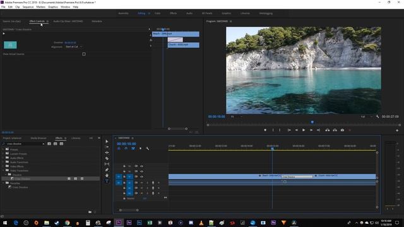Click Accelerated Effects filter icon in Effects panel
The width and height of the screenshot is (404, 227).
[49, 144]
